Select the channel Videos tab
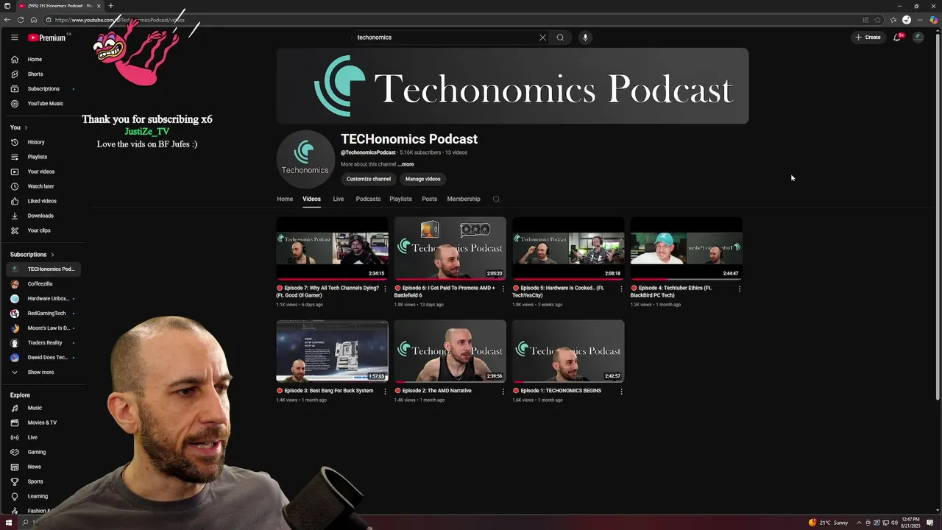 click(311, 199)
